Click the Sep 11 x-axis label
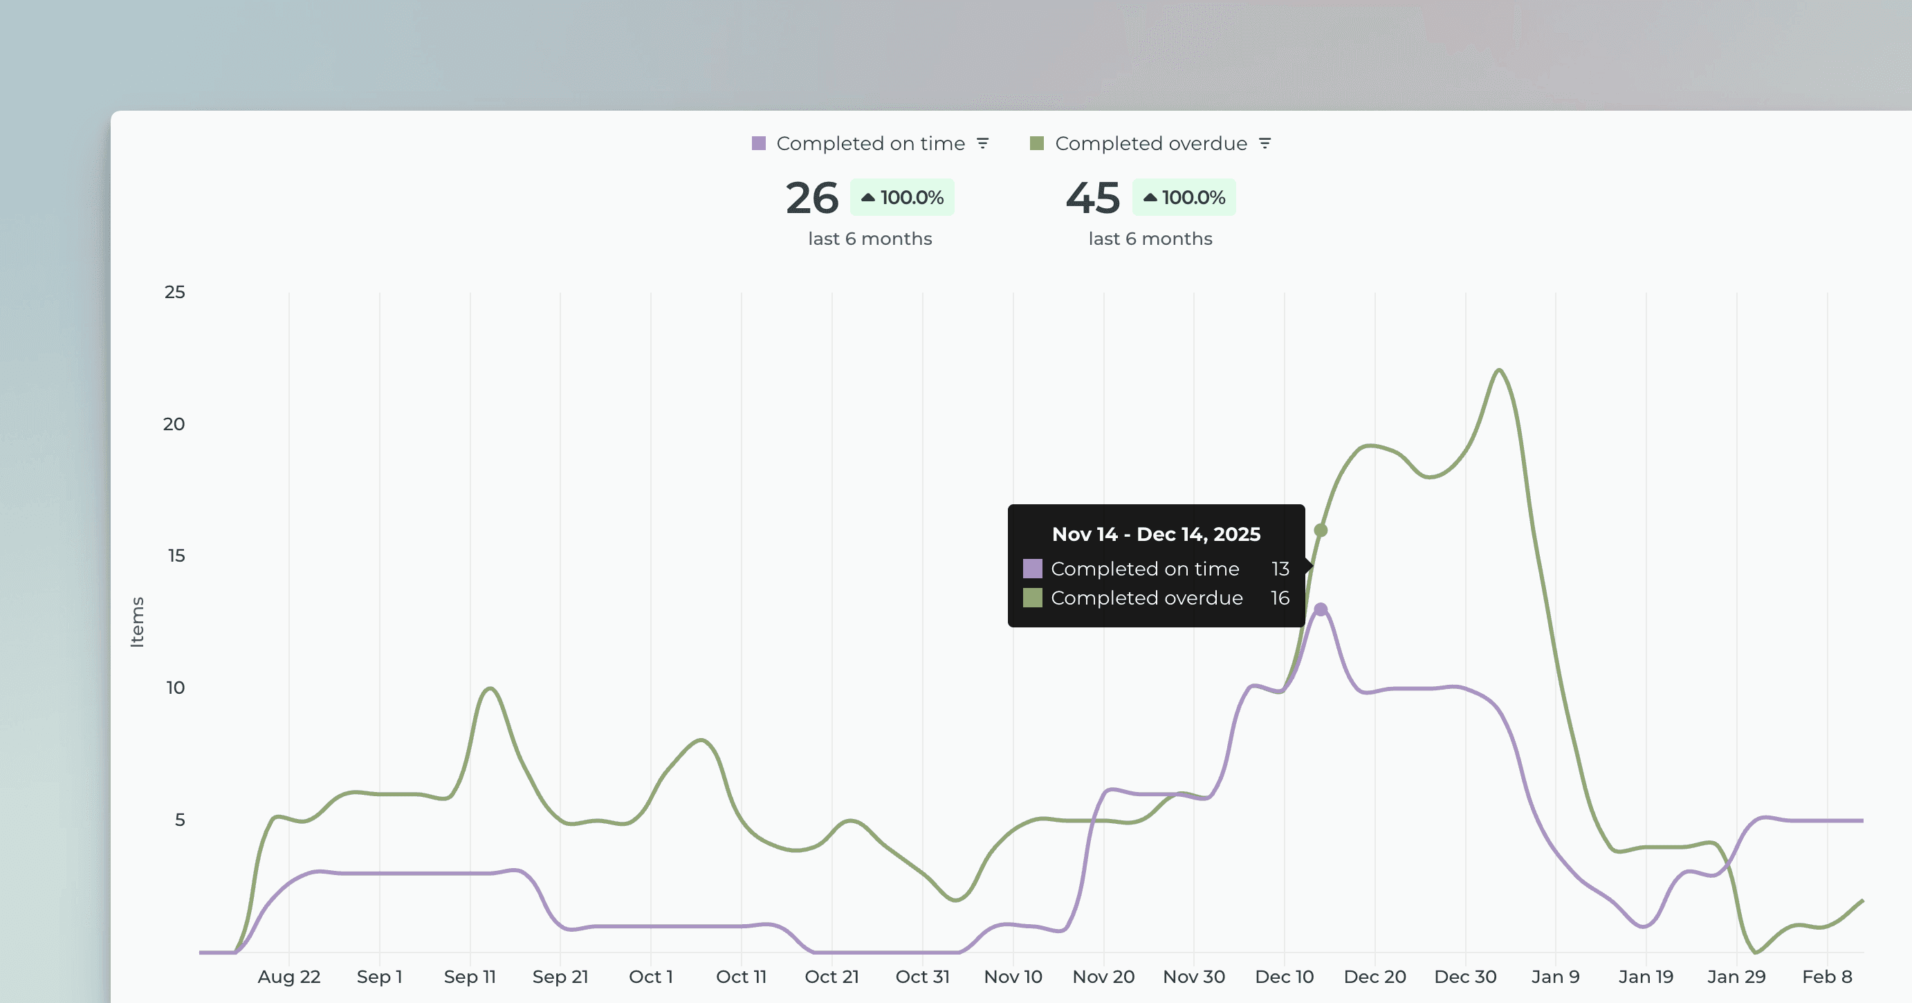The height and width of the screenshot is (1003, 1912). pos(469,976)
